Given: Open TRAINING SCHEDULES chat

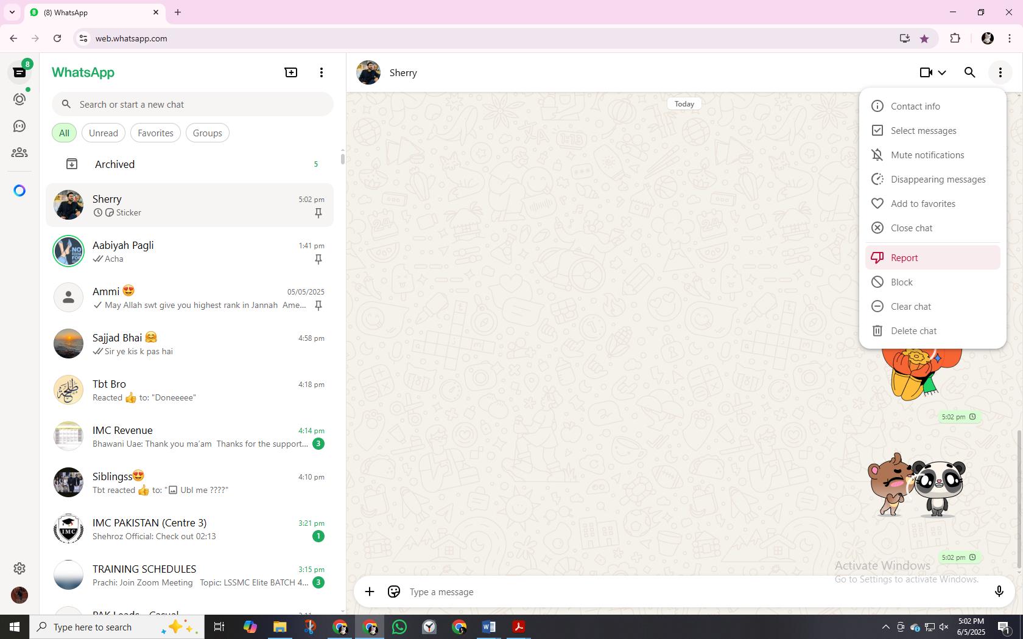Looking at the screenshot, I should point(190,575).
